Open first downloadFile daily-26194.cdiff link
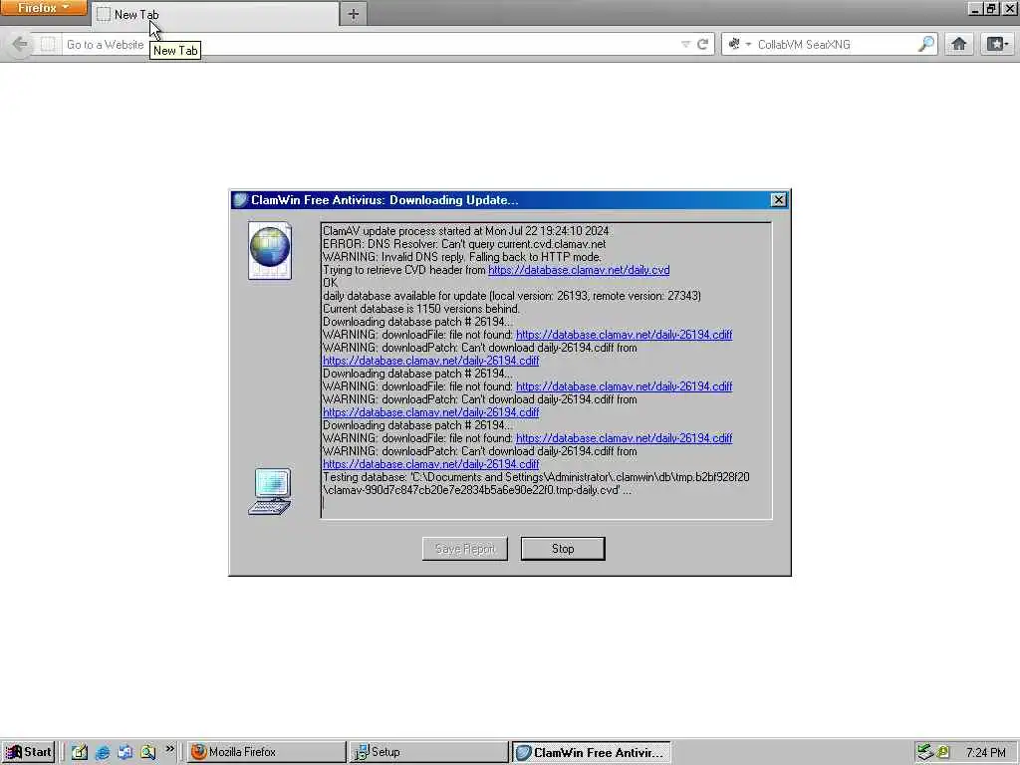The image size is (1020, 765). (624, 335)
